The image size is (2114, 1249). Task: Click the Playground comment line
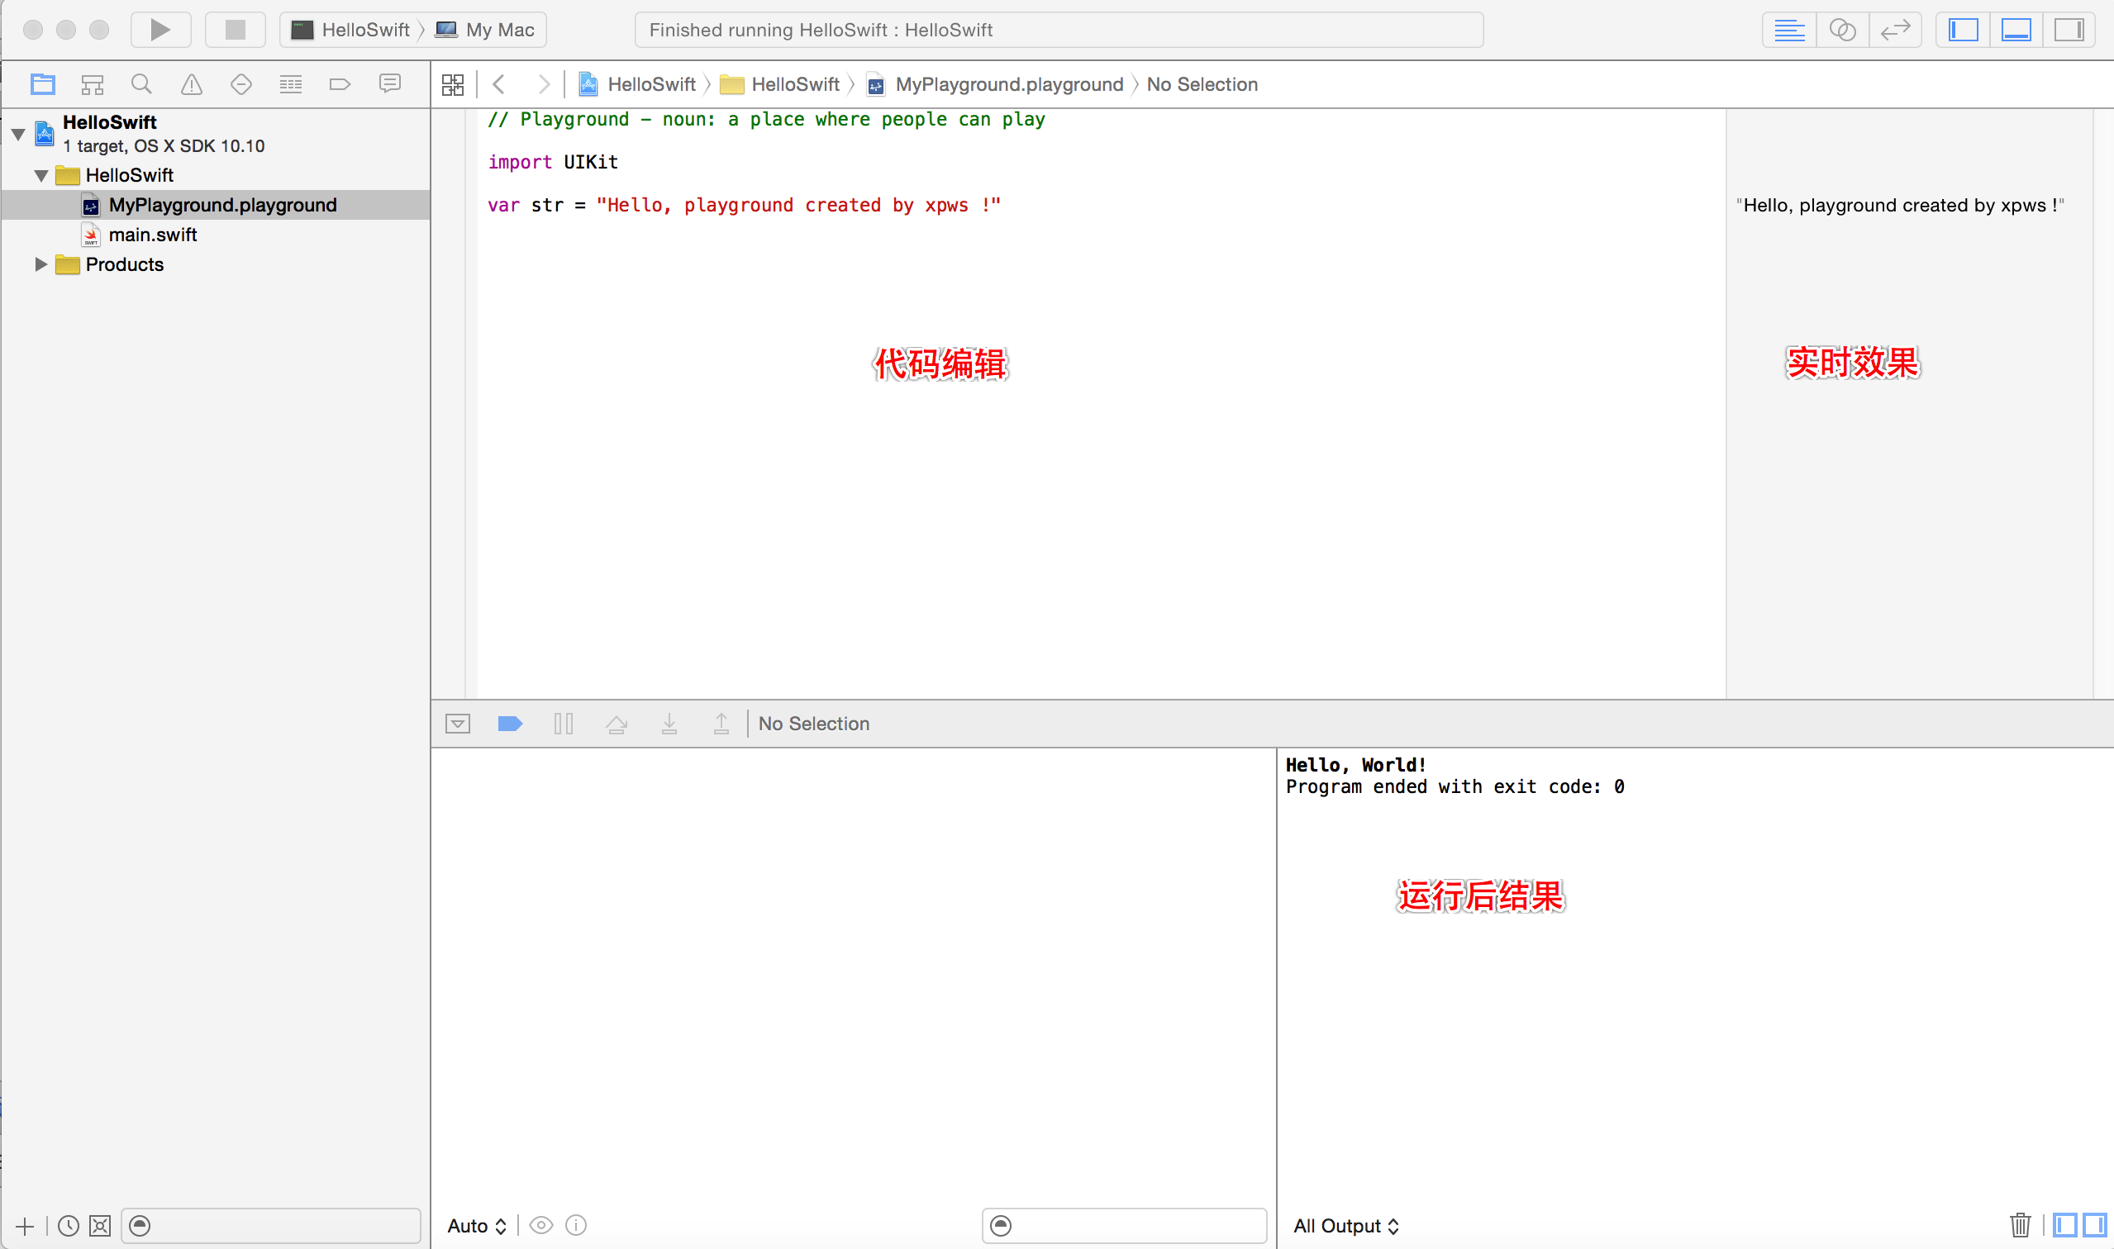click(766, 119)
